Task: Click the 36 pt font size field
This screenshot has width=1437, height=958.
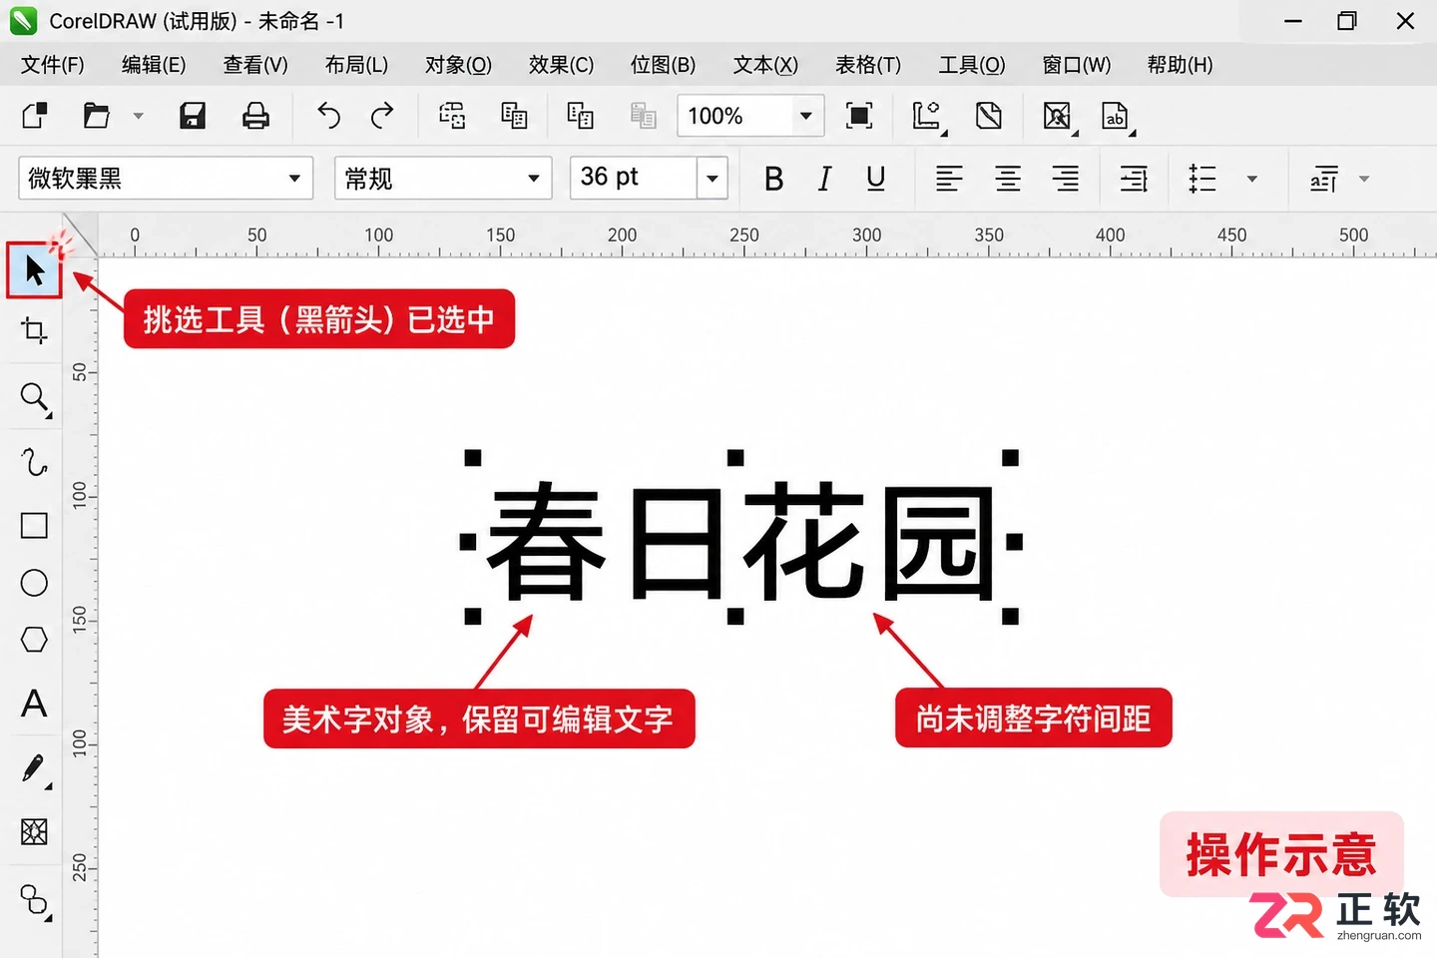Action: click(x=634, y=178)
